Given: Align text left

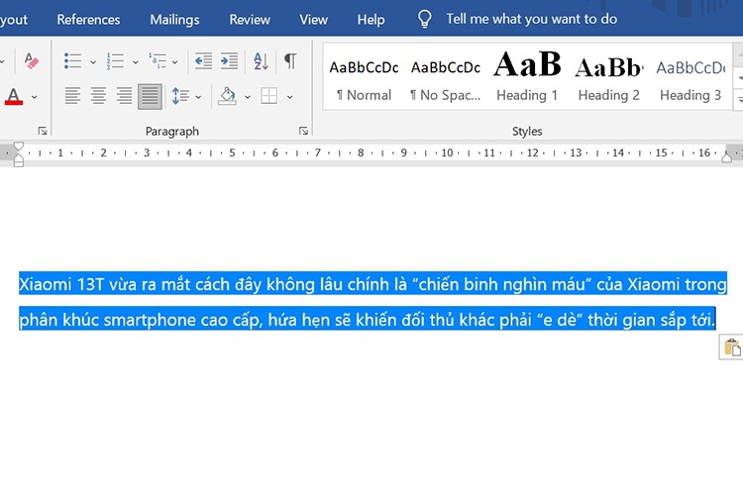Looking at the screenshot, I should point(72,96).
